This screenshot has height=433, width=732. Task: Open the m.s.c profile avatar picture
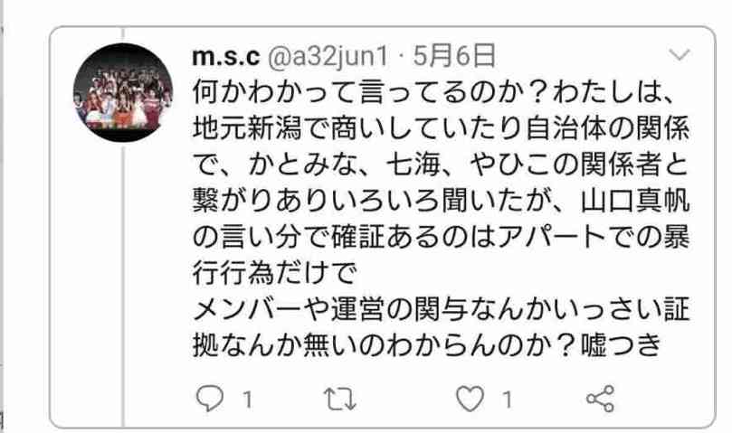pos(123,92)
